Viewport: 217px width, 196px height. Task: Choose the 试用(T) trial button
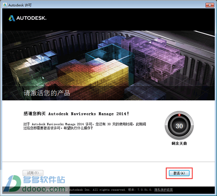(33, 173)
